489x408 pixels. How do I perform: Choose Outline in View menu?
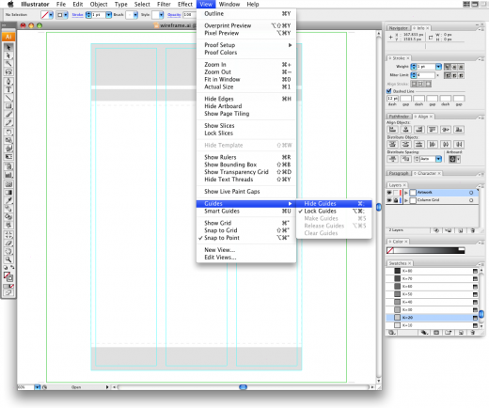click(246, 14)
